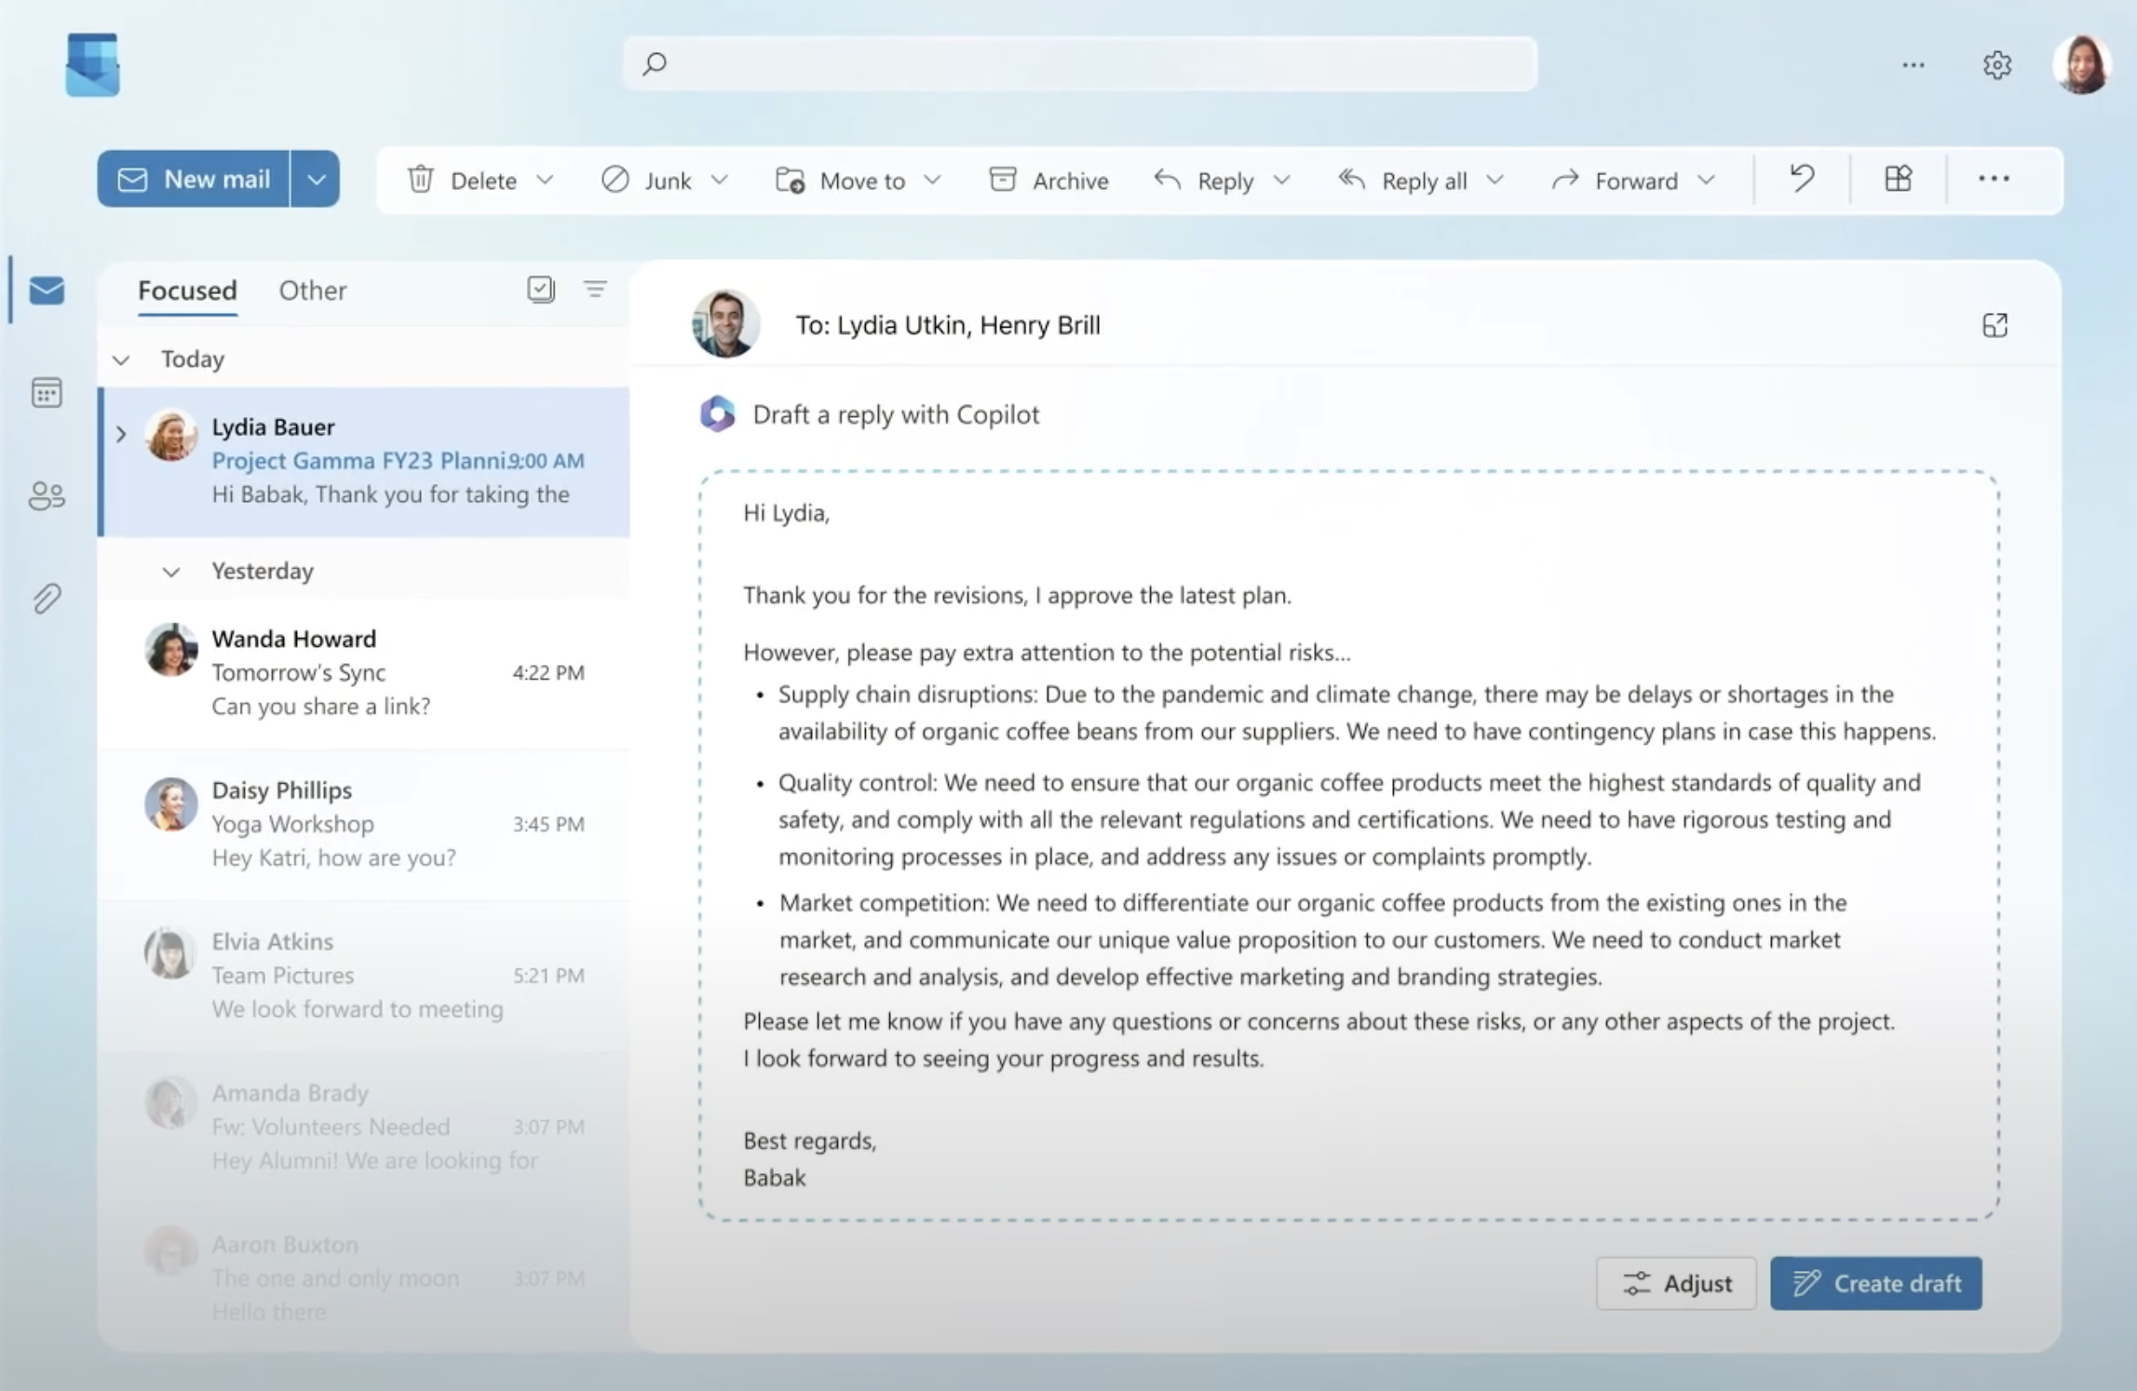This screenshot has width=2137, height=1391.
Task: Select the Focused tab in mail list
Action: pos(187,290)
